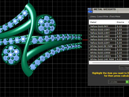The image size is (129, 97).
Task: Click the Metal column header
Action: tap(102, 22)
